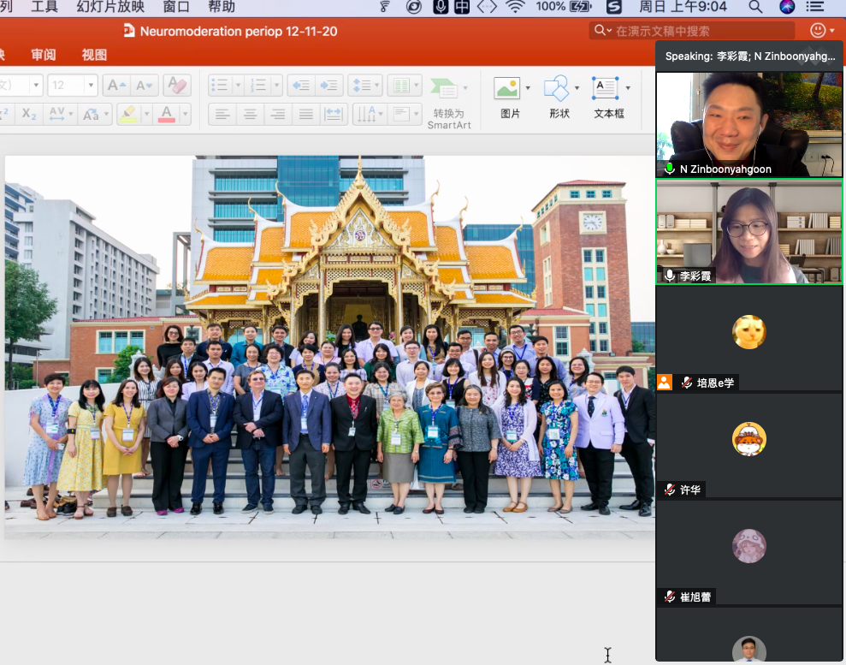Click the Siri icon in menu bar
This screenshot has height=665, width=846.
point(787,7)
